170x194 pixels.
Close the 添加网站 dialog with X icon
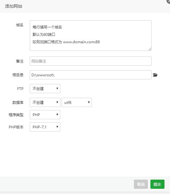(x=168, y=2)
